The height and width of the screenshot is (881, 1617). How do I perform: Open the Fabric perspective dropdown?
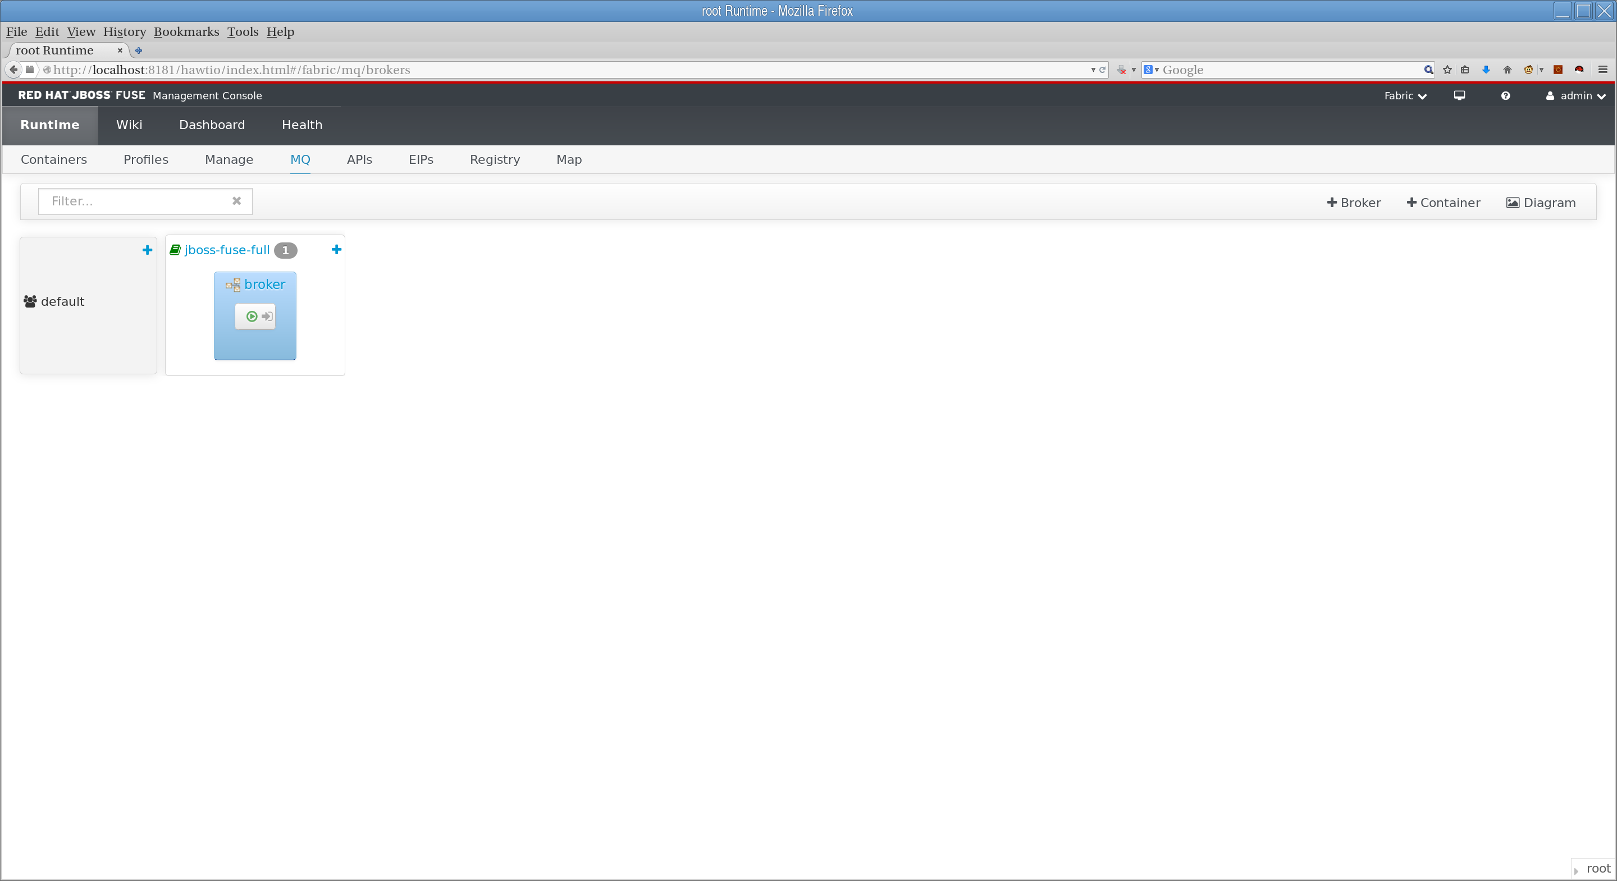pyautogui.click(x=1405, y=96)
